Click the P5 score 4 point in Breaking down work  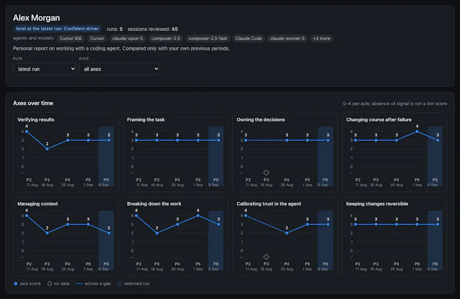[198, 216]
